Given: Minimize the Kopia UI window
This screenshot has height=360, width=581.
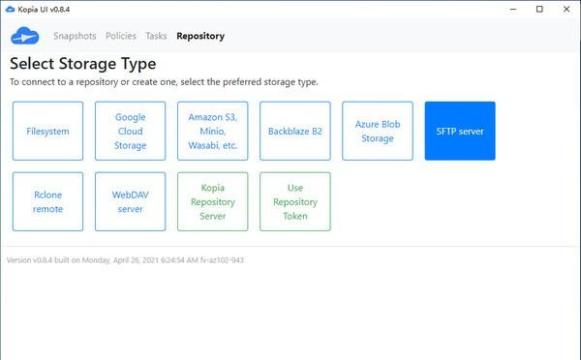Looking at the screenshot, I should pyautogui.click(x=513, y=10).
